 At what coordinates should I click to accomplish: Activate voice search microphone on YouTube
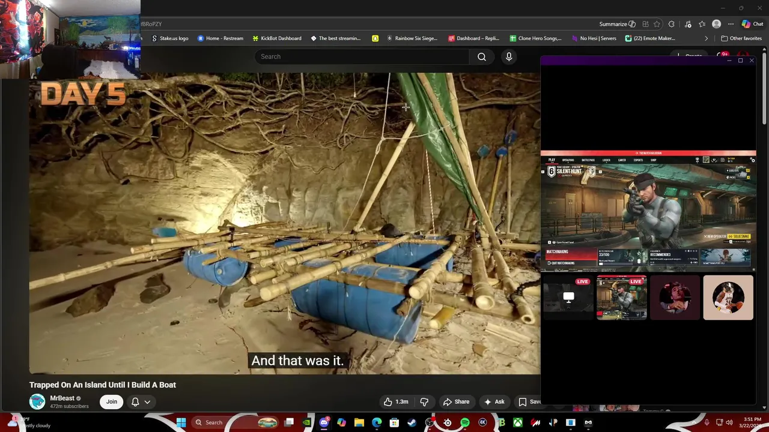point(509,56)
